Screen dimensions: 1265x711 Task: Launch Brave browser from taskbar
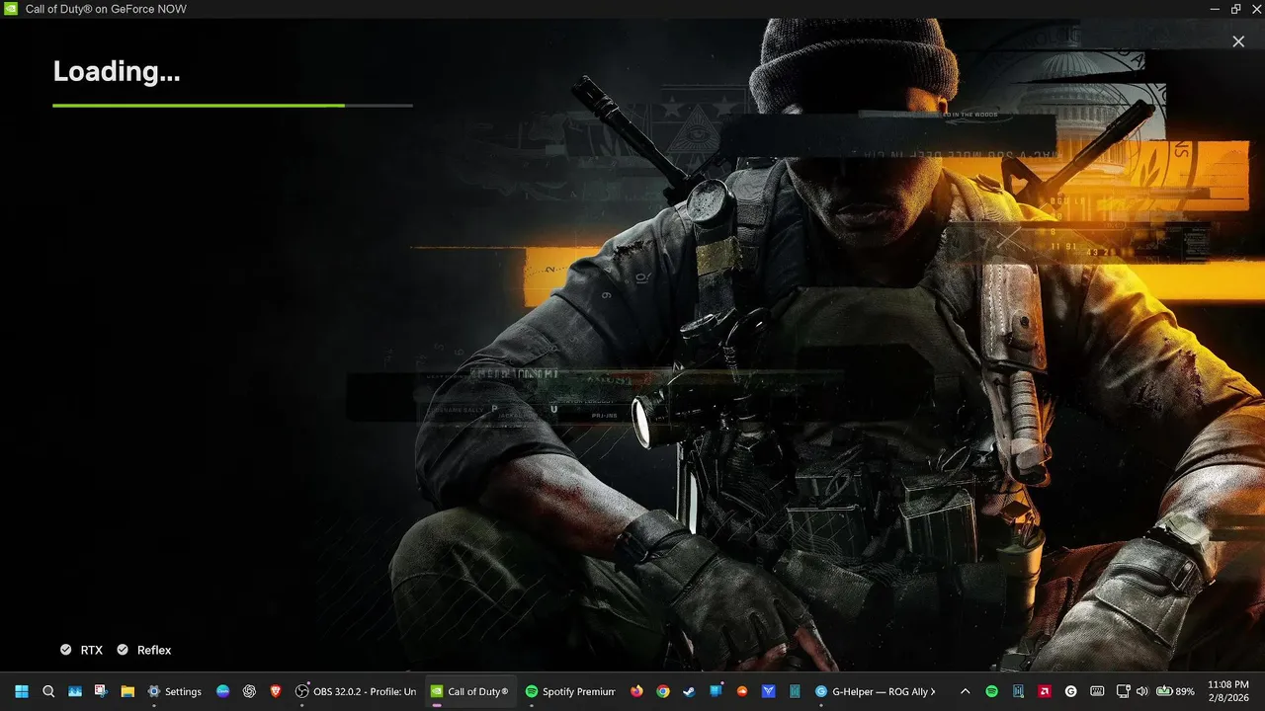276,691
